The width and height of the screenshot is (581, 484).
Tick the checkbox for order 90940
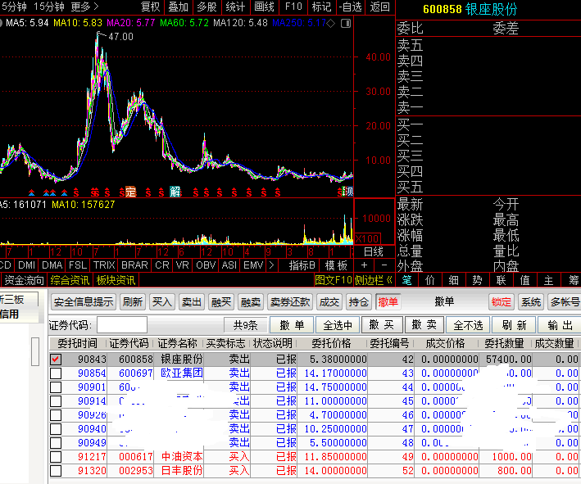point(56,429)
